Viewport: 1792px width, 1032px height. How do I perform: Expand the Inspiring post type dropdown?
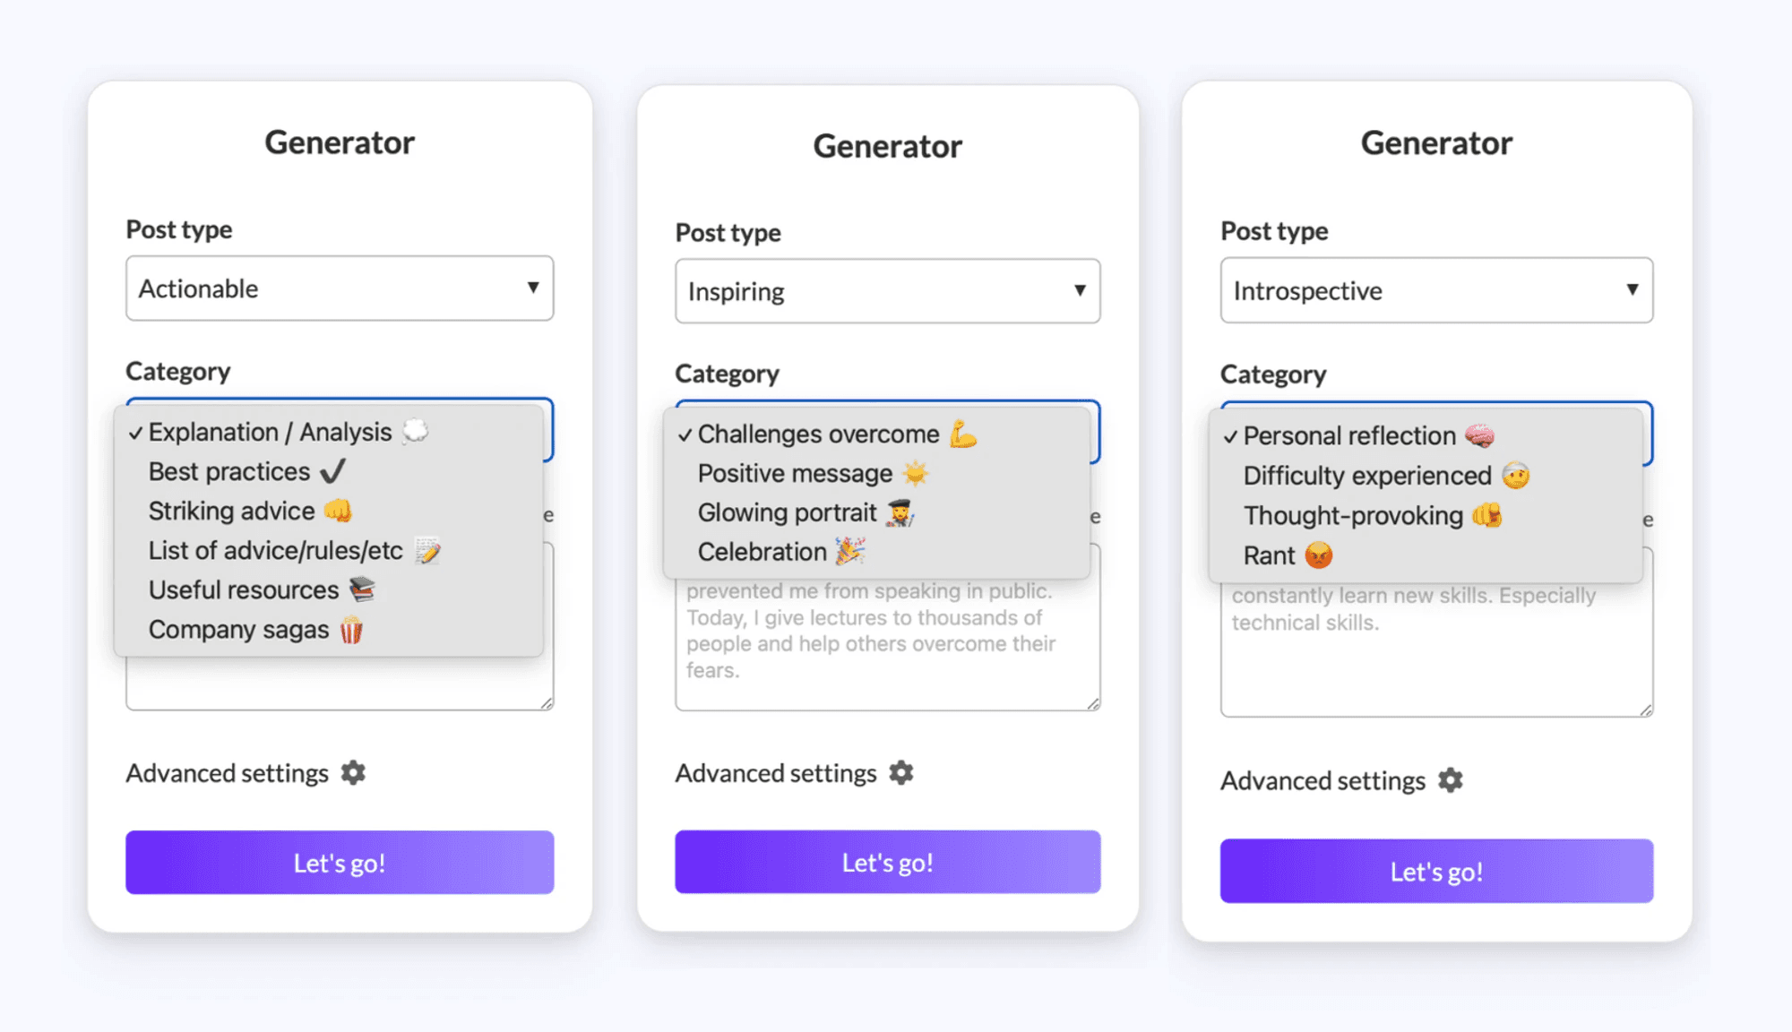887,291
